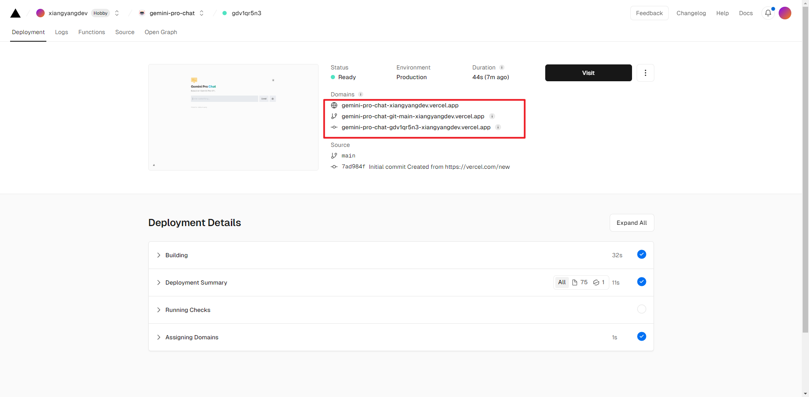Open the notifications bell
Viewport: 809px width, 397px height.
coord(768,13)
